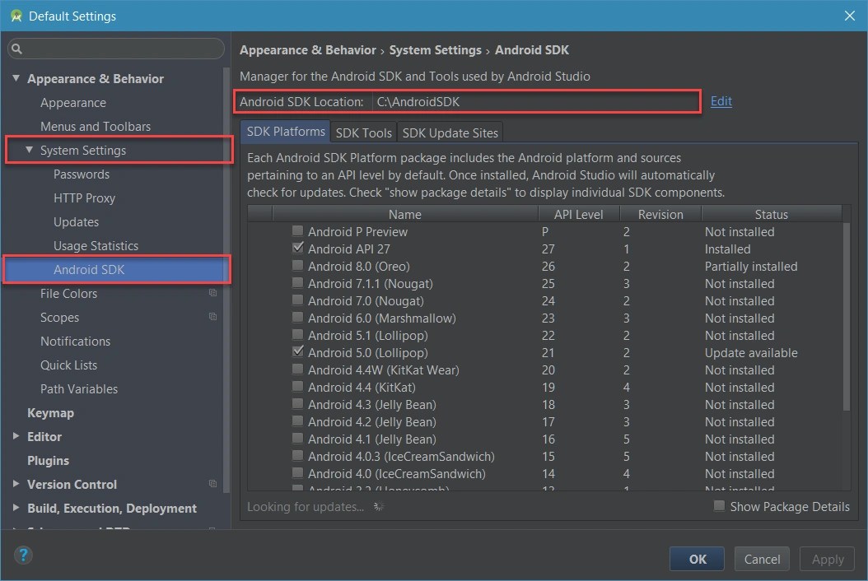Open the SDK Update Sites tab

tap(450, 132)
